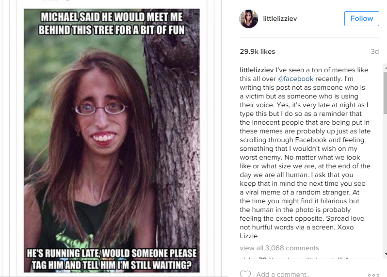The image size is (387, 277).
Task: Click the meme's top caption text
Action: pos(112,23)
